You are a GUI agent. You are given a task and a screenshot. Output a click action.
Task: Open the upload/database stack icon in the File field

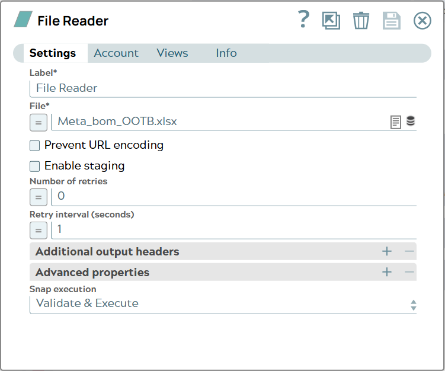tap(411, 121)
